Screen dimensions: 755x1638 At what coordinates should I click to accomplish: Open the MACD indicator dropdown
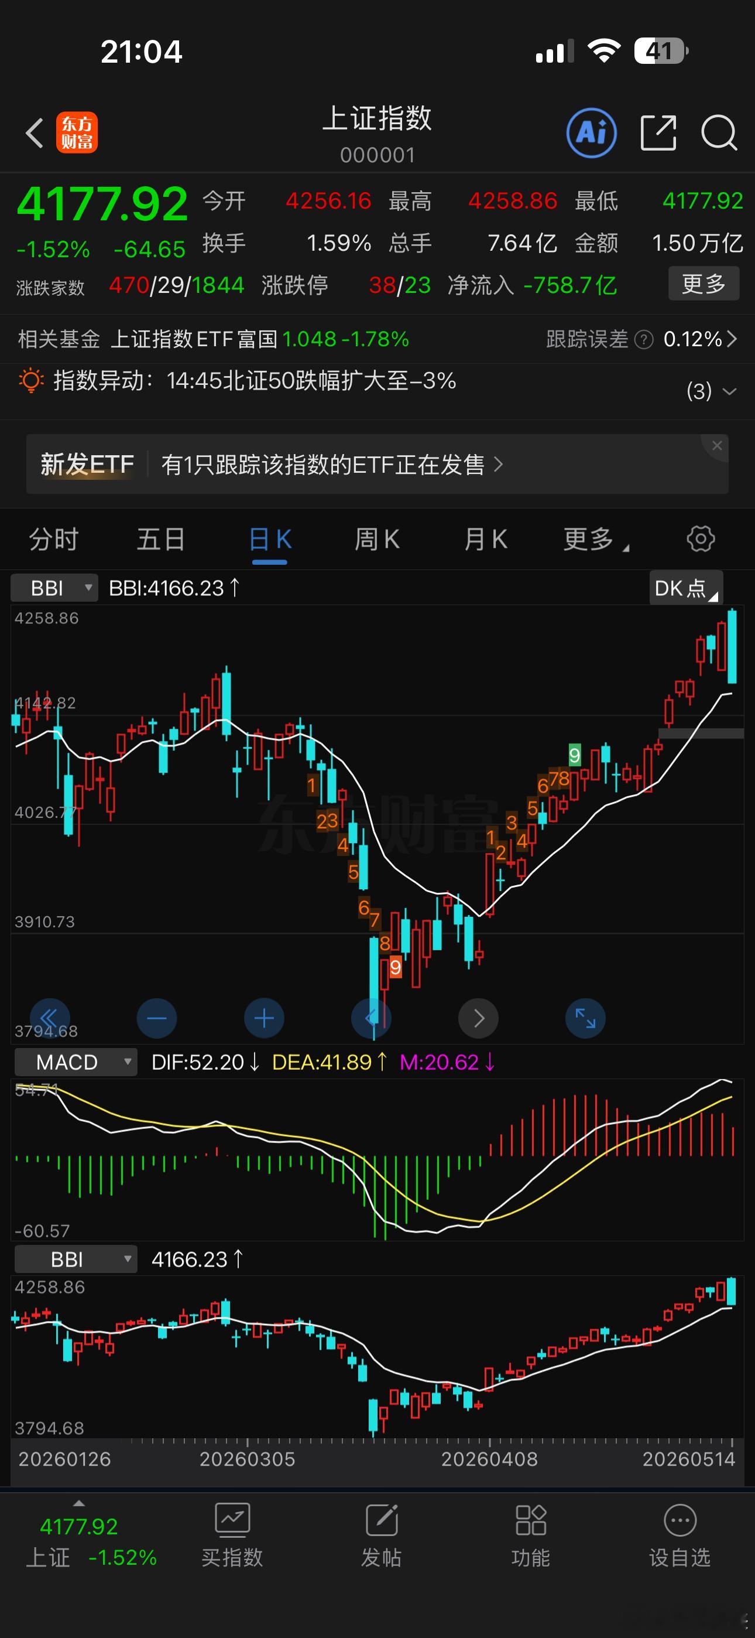[75, 1062]
